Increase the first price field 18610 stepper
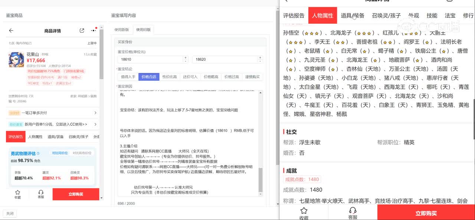Screen dimensions: 475x220 (186, 58)
